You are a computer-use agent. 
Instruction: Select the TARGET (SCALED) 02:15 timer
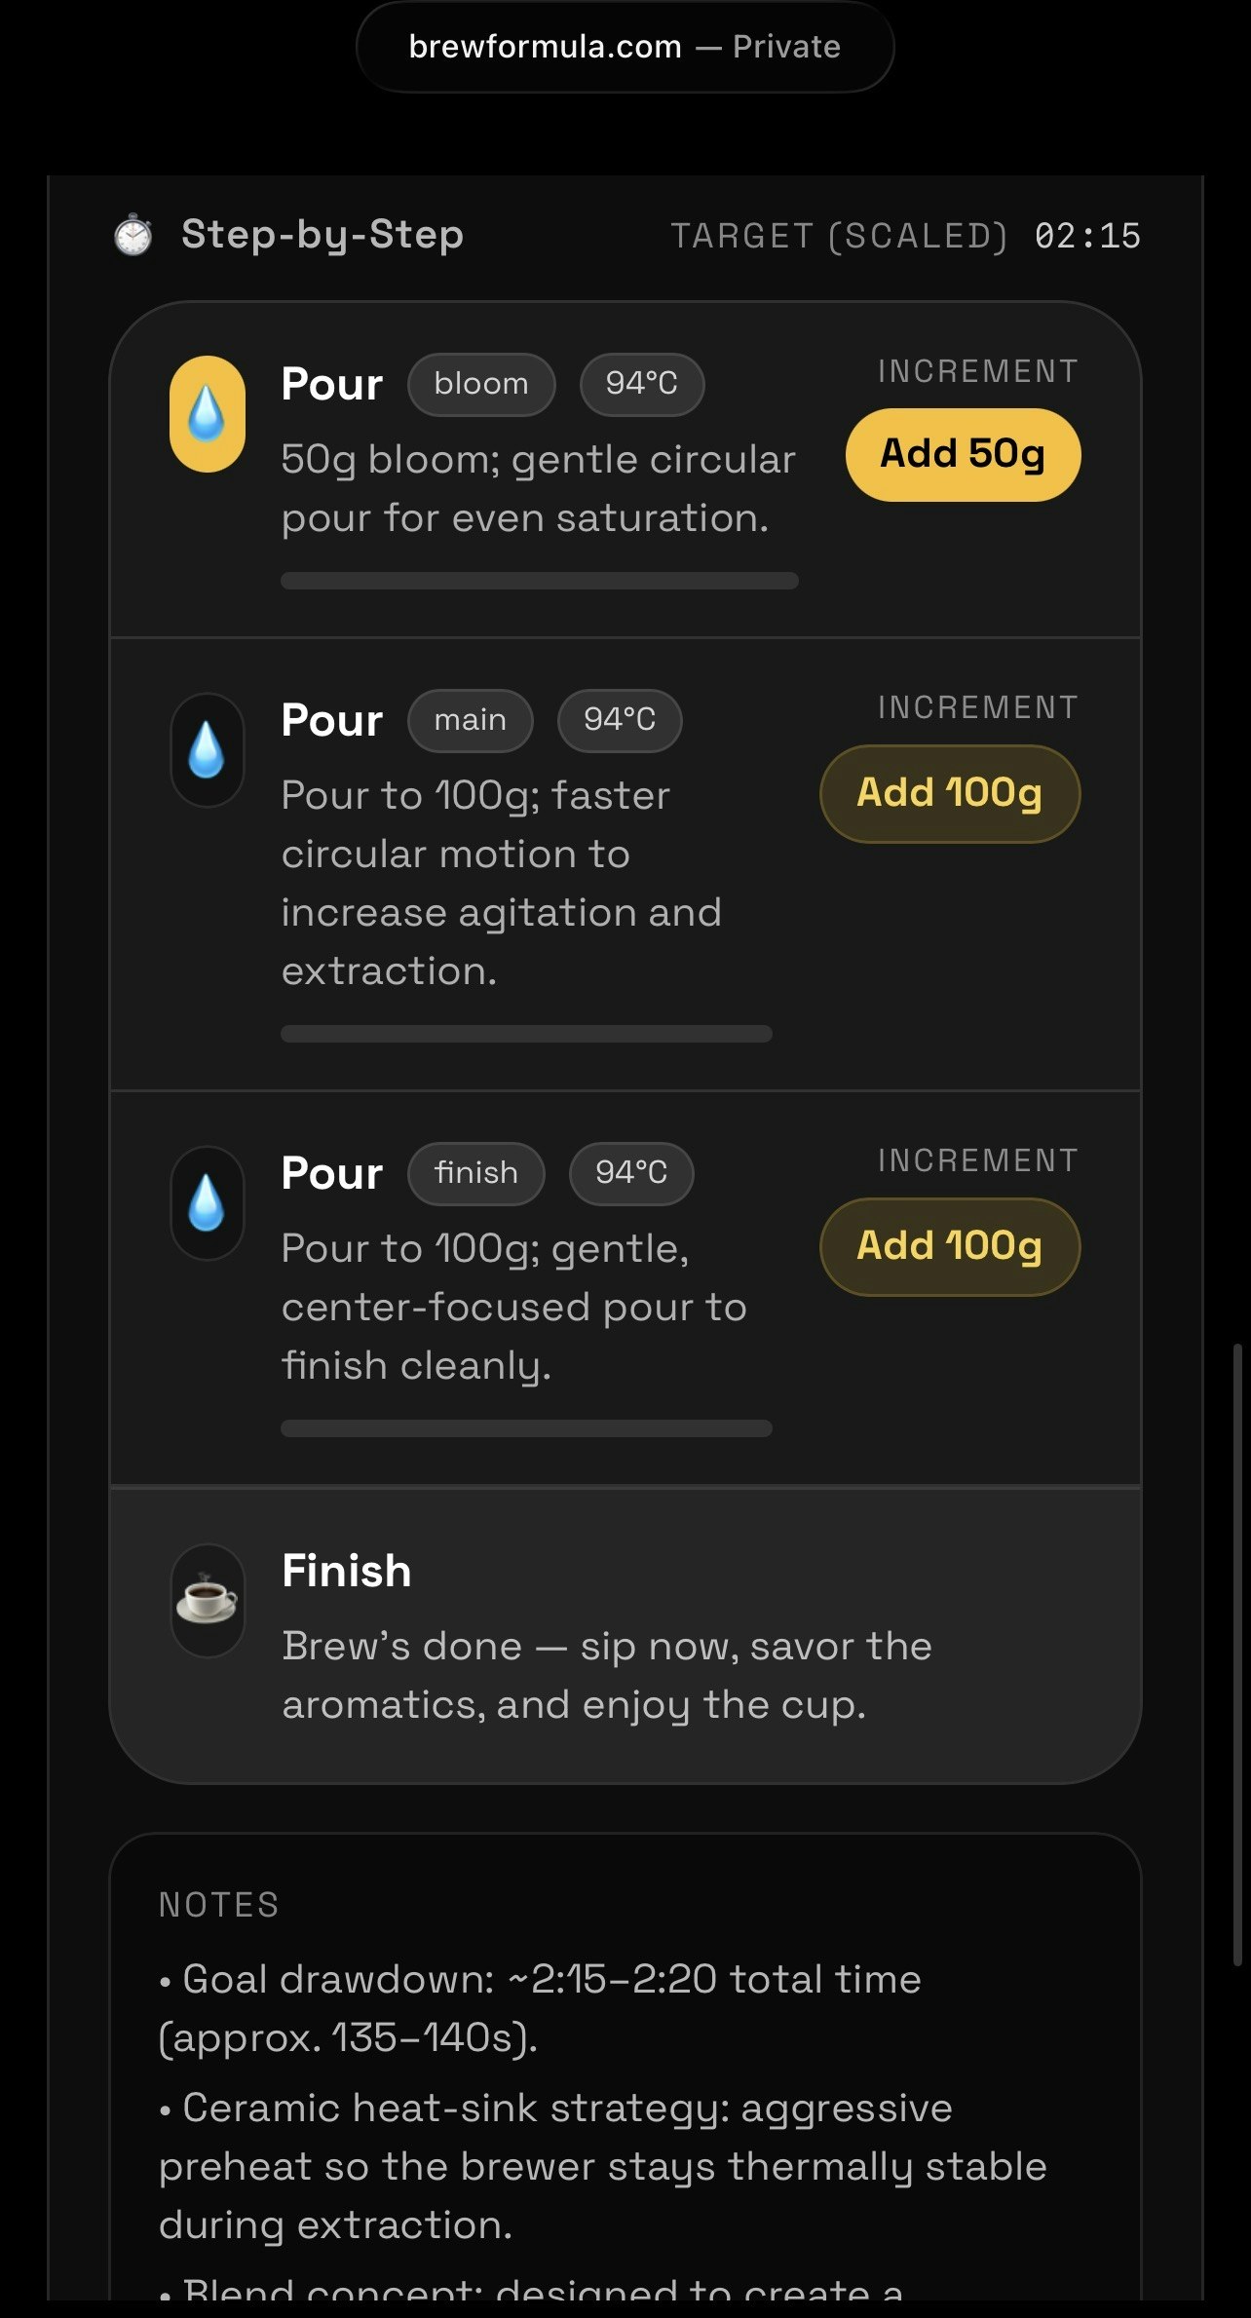coord(906,235)
